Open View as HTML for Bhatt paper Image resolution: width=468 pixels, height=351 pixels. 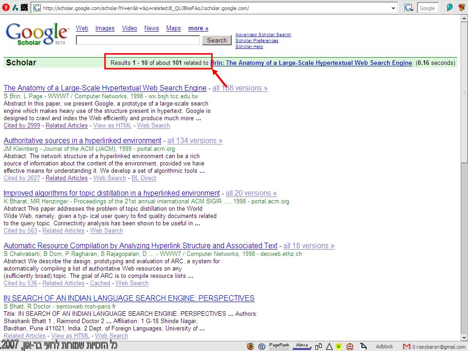(x=70, y=336)
